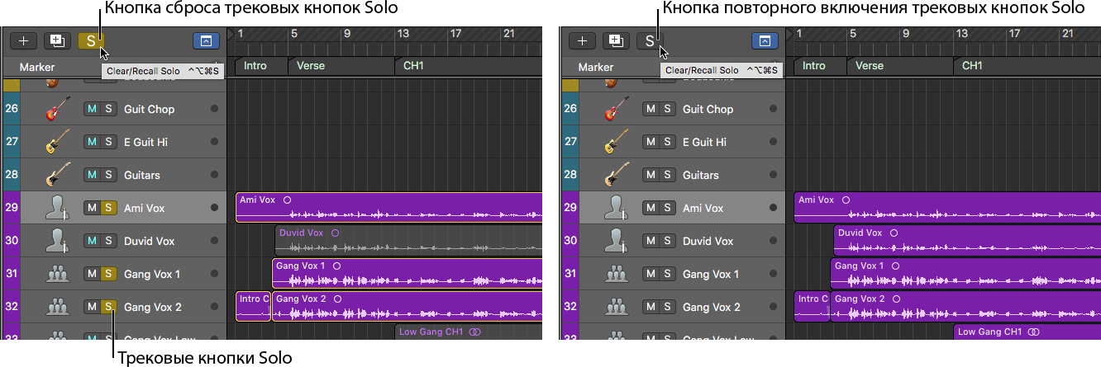Solo the Guit Chop track in left panel
The height and width of the screenshot is (367, 1101).
click(107, 109)
